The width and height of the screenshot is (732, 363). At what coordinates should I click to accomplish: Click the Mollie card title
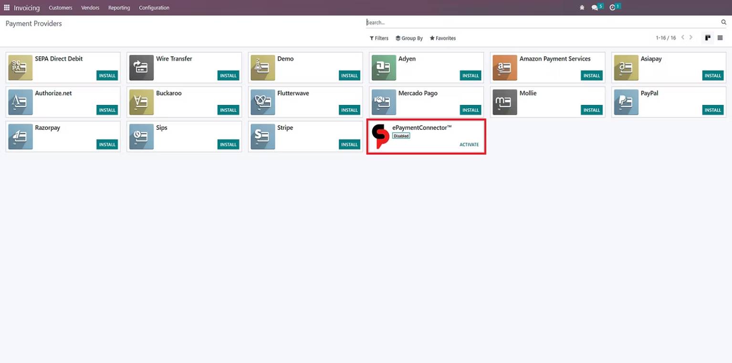pyautogui.click(x=528, y=93)
